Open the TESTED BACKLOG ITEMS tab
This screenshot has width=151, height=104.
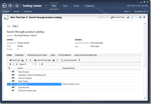(x=37, y=55)
